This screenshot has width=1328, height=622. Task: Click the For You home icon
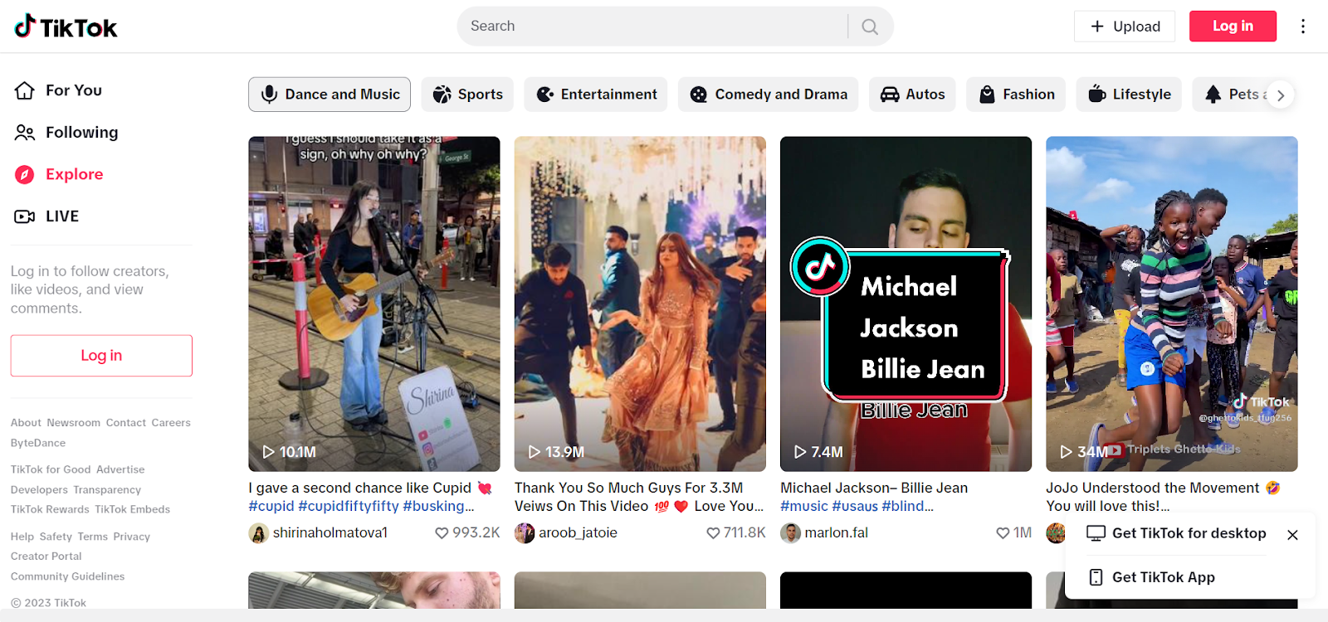(25, 90)
